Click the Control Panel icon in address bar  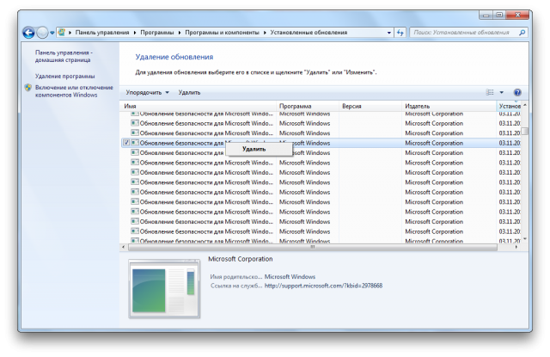pos(61,33)
